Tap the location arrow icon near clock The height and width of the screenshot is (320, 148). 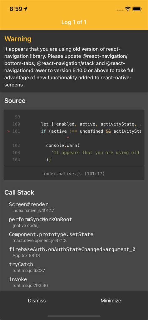coord(26,9)
